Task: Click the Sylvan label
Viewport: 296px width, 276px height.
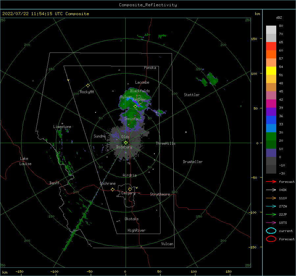Action: tap(126, 97)
